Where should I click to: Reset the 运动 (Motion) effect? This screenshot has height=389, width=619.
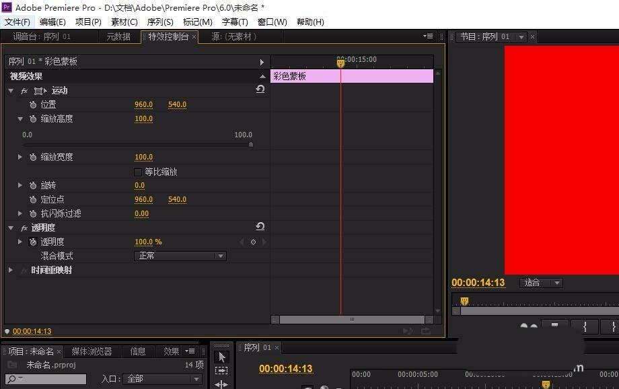tap(260, 90)
